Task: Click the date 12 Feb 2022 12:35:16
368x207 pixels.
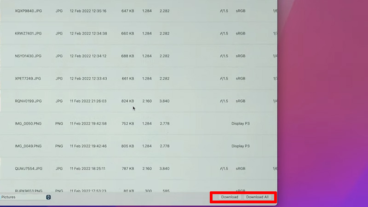Action: coord(88,11)
